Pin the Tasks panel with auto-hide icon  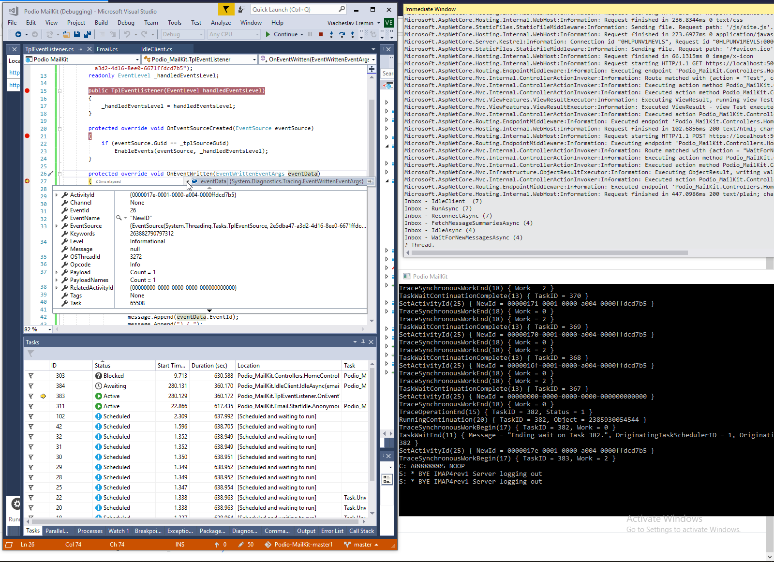[x=363, y=342]
